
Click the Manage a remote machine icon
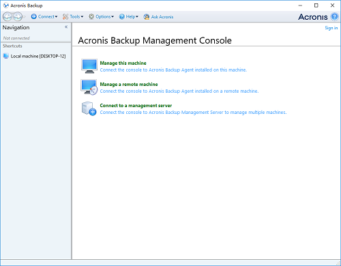tap(89, 87)
